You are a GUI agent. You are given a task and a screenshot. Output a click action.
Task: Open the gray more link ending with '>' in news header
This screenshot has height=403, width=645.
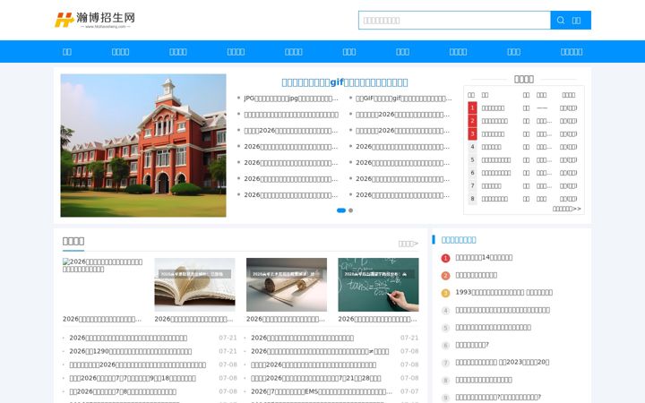(408, 244)
